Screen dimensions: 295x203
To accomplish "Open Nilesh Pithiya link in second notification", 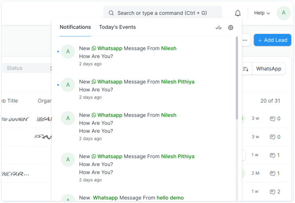I will click(178, 82).
